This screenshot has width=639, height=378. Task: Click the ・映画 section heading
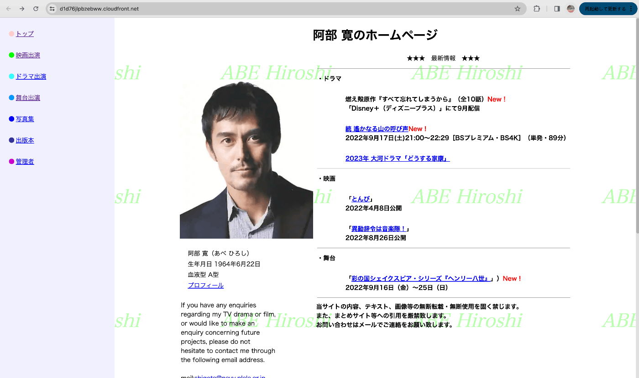tap(326, 179)
